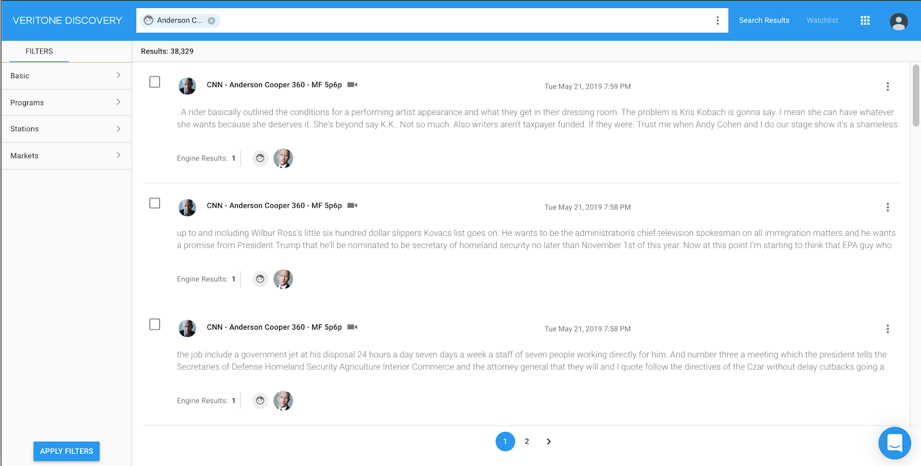Viewport: 921px width, 466px height.
Task: Open the Search Results tab
Action: click(x=764, y=21)
